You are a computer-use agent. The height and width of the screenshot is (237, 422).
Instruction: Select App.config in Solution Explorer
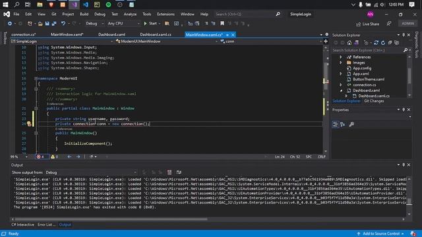[362, 68]
